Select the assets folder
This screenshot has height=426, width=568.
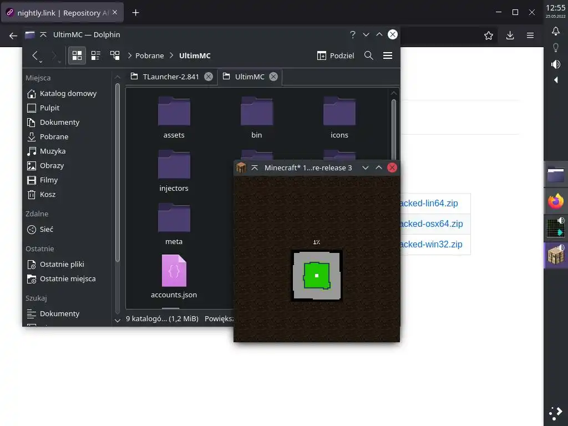click(174, 118)
